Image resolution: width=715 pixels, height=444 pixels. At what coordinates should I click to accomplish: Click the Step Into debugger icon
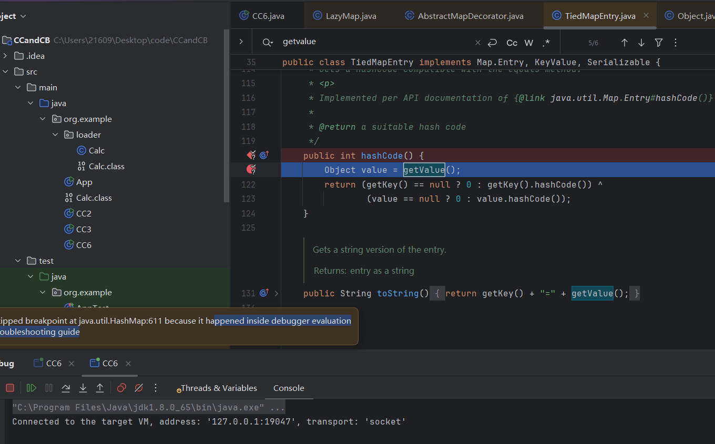[x=83, y=388]
